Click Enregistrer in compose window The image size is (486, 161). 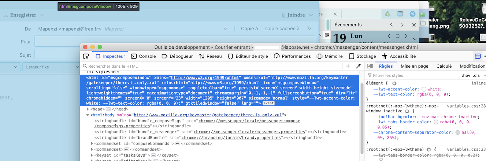pyautogui.click(x=20, y=15)
